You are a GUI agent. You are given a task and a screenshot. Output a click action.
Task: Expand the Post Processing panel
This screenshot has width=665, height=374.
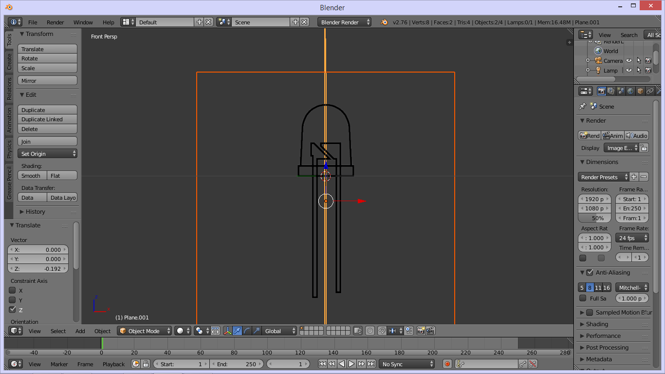(607, 347)
